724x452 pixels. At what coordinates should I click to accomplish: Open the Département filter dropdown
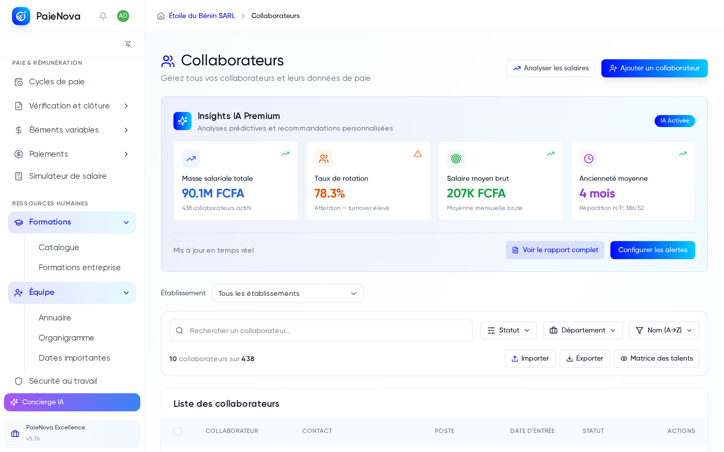[583, 330]
